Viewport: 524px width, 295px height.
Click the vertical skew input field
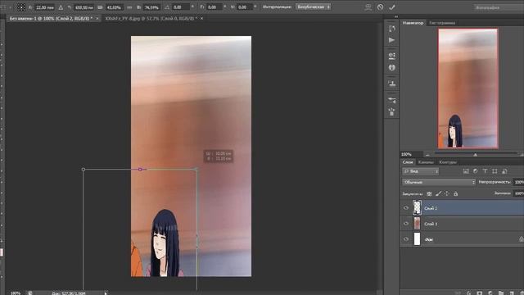(245, 7)
